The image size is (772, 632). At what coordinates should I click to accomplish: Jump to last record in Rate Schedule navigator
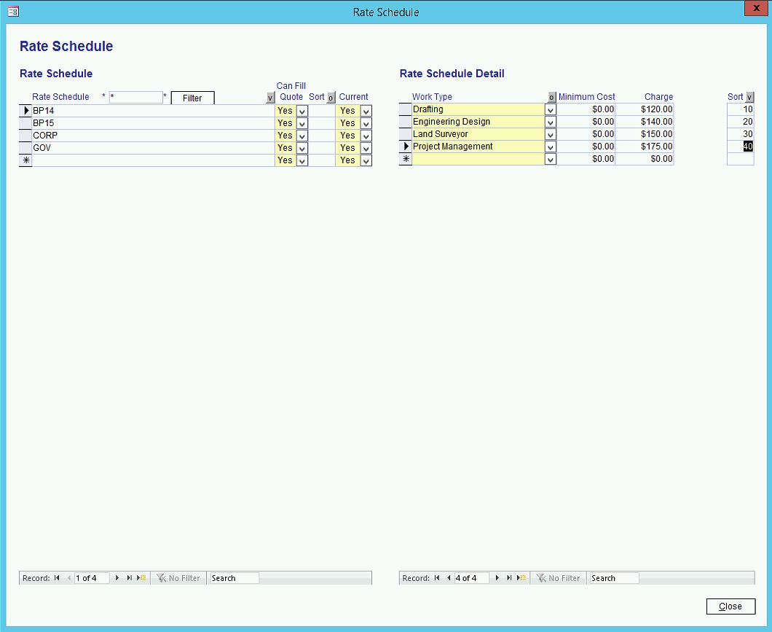pos(129,578)
